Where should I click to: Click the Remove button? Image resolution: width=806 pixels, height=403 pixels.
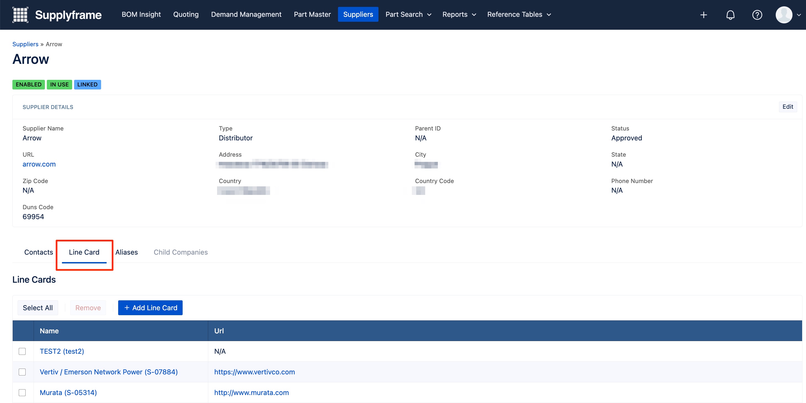[88, 308]
